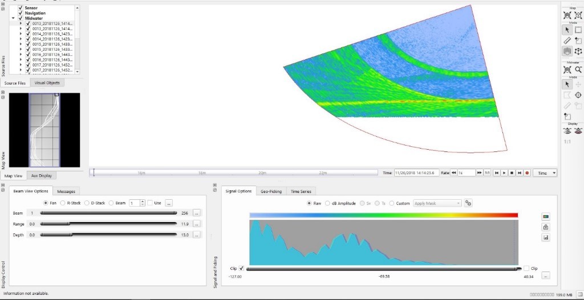Click the stop playback button
This screenshot has height=300, width=584.
coord(512,172)
